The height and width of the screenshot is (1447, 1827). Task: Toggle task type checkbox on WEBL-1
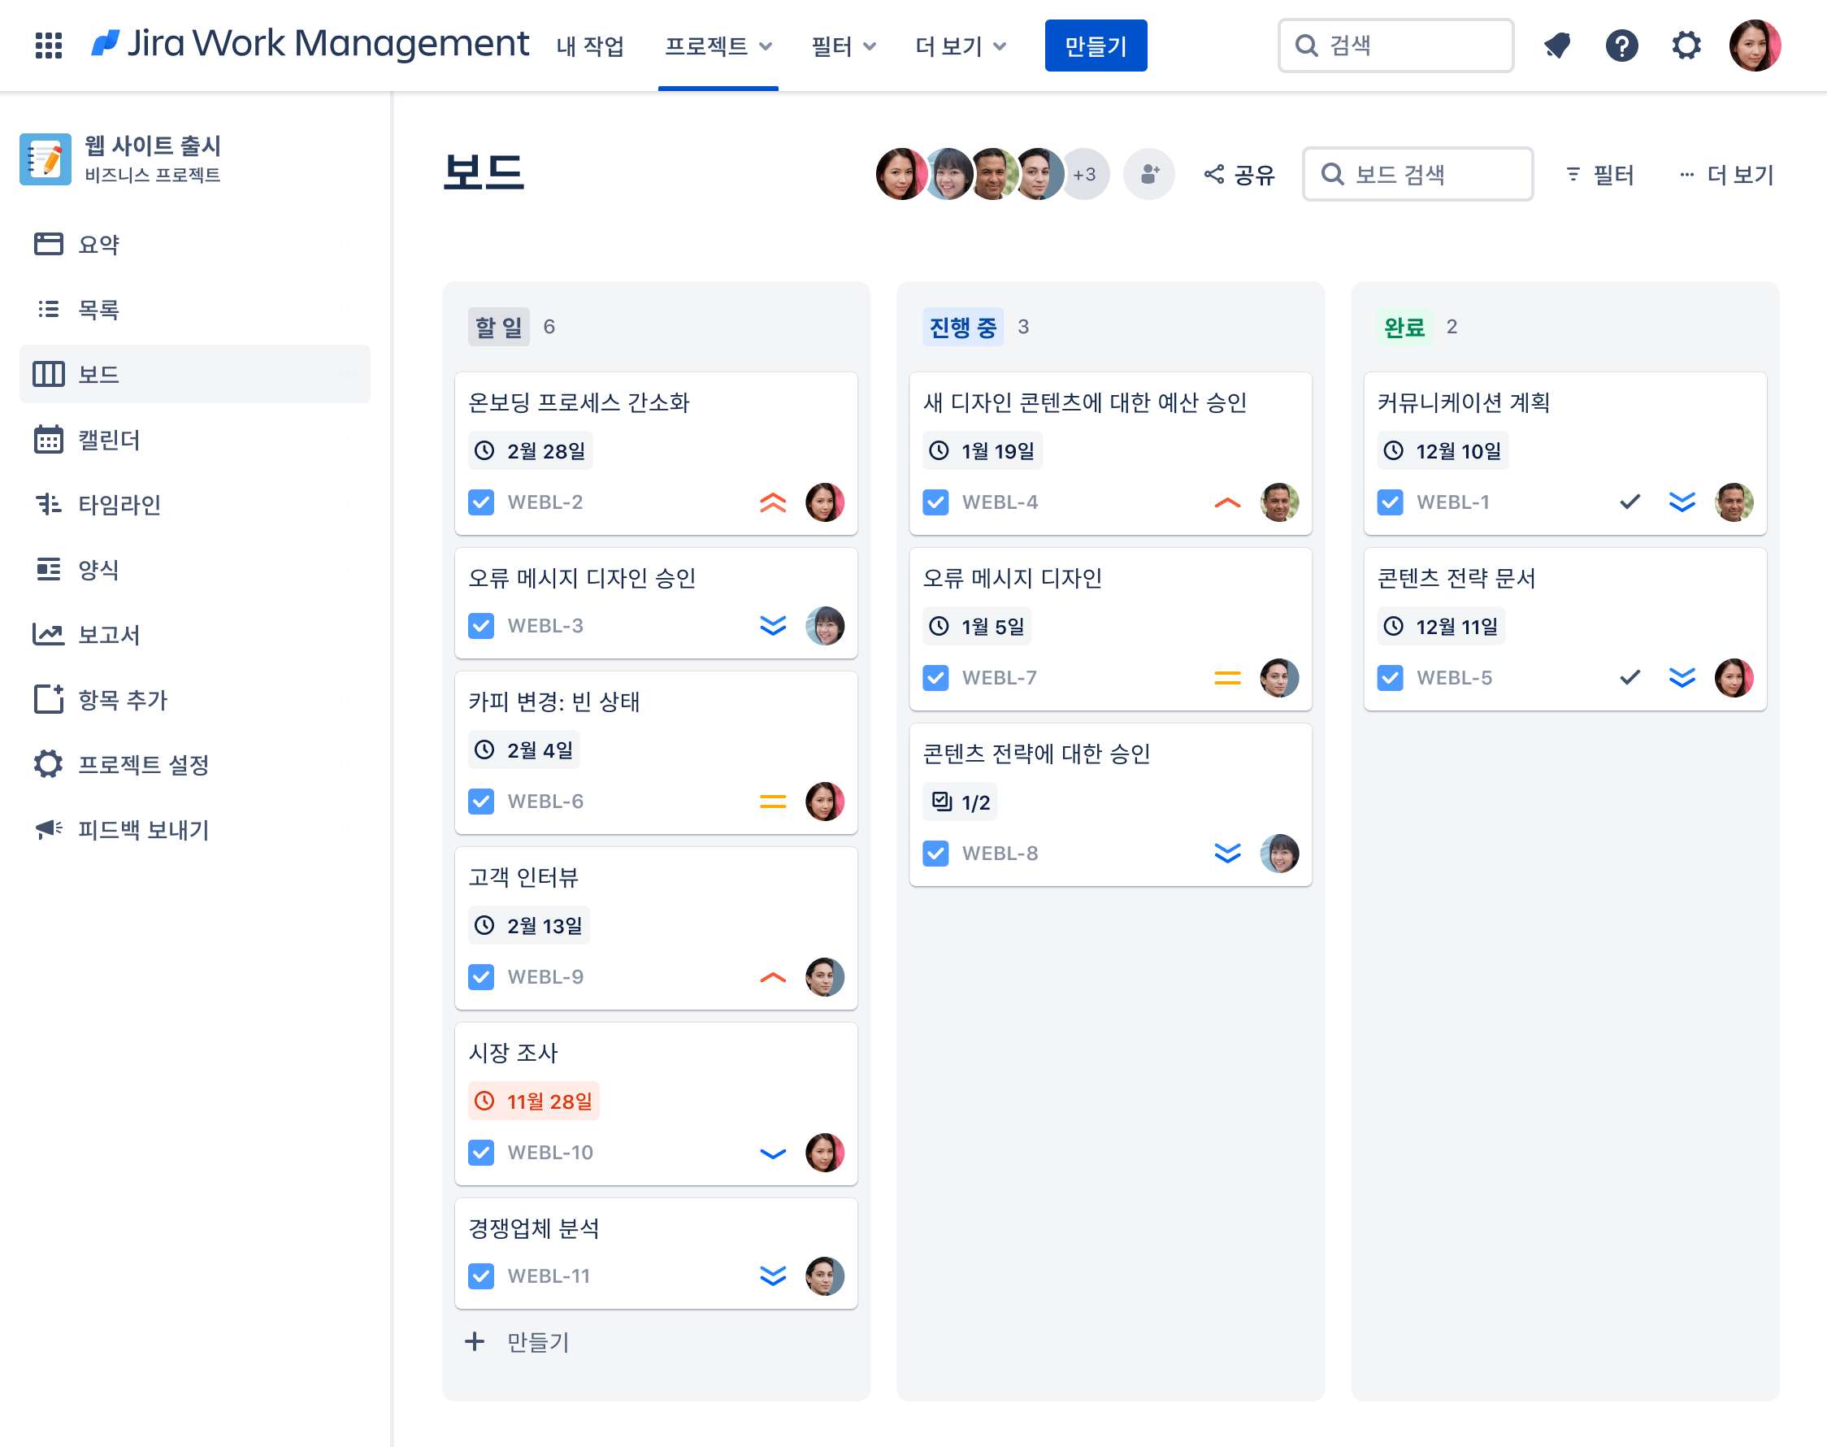(x=1390, y=502)
